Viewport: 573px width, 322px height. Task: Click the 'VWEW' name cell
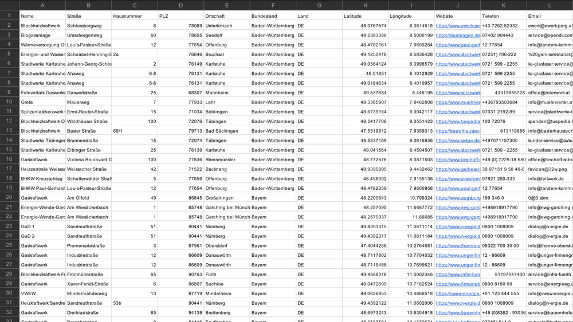pyautogui.click(x=42, y=293)
